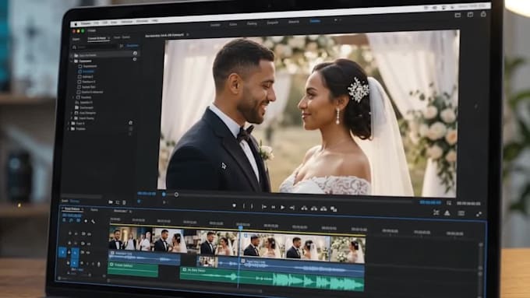This screenshot has height=298, width=530.
Task: Click the warning triangle icon above the timeline's right side
Action: 447,213
